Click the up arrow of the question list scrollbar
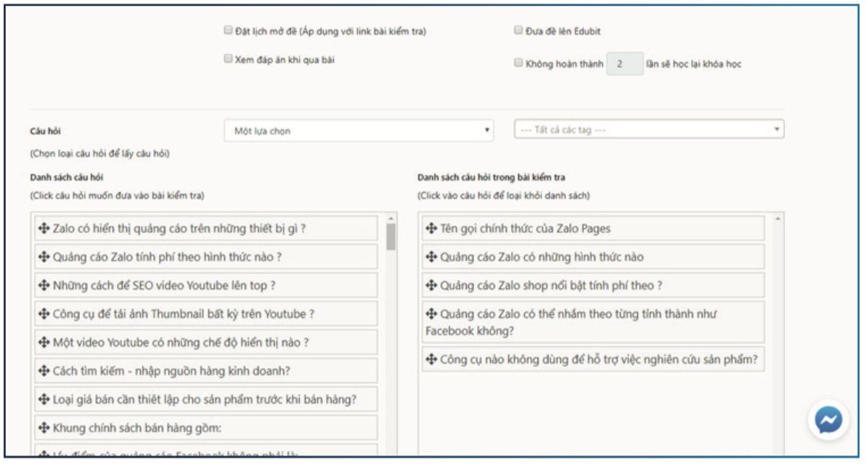The height and width of the screenshot is (464, 866). pyautogui.click(x=391, y=219)
